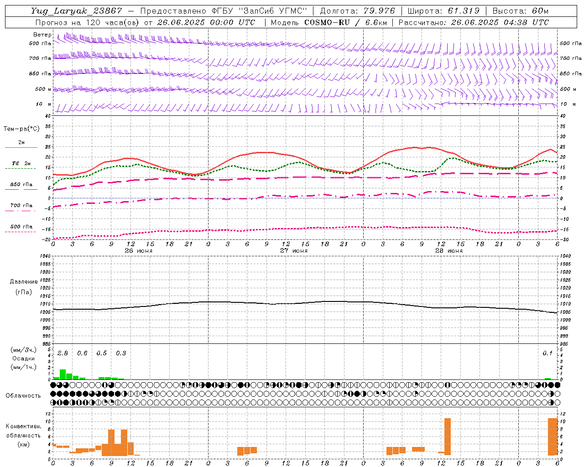
Task: Click the 40 value on the left temperature axis
Action: tap(48, 116)
